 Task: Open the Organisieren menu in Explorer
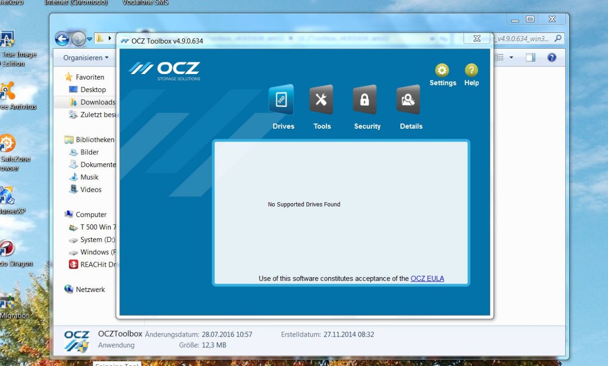pos(86,57)
